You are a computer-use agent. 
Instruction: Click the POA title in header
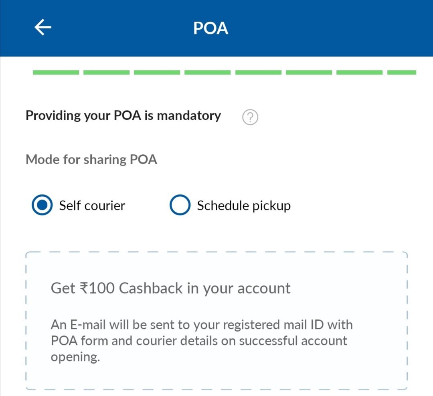pos(211,28)
